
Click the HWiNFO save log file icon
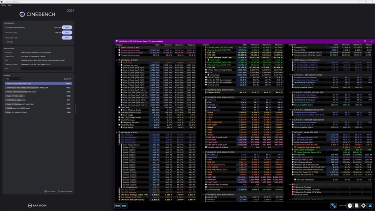point(356,205)
